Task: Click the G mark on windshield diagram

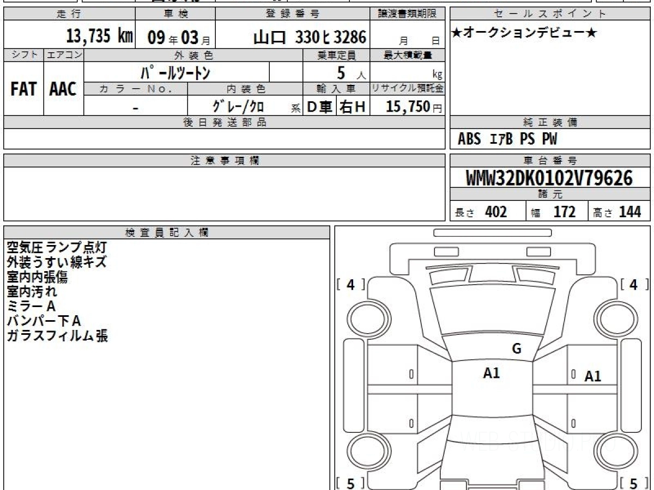Action: [x=517, y=349]
